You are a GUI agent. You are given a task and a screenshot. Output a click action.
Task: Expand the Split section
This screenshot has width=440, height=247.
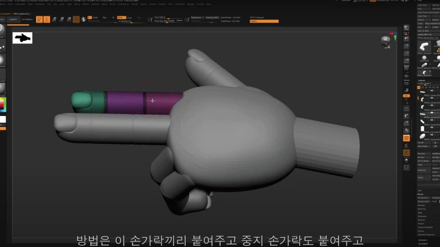[x=420, y=190]
